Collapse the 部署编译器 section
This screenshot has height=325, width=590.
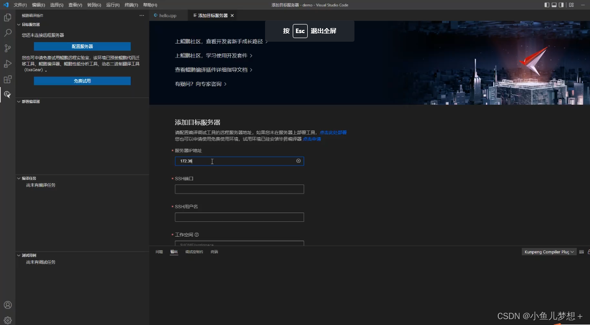(19, 101)
